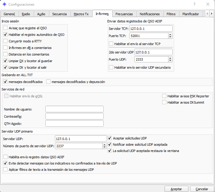The height and width of the screenshot is (192, 215).
Task: Click the Número de puerto UDP field
Action: point(79,146)
